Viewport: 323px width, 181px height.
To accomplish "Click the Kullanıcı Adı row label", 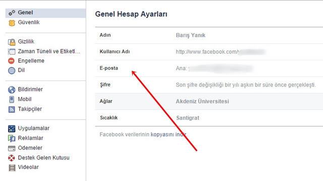I will tap(115, 51).
